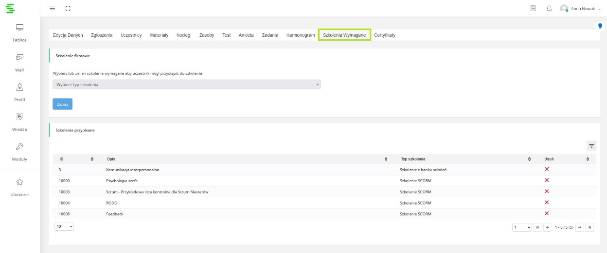Open Wiedza knowledge section
Image resolution: width=607 pixels, height=253 pixels.
coord(19,117)
